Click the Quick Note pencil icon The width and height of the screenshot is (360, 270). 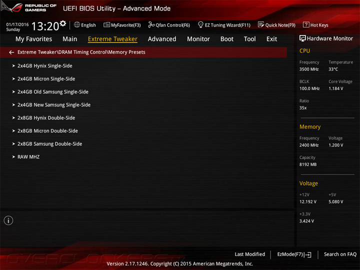pyautogui.click(x=261, y=24)
